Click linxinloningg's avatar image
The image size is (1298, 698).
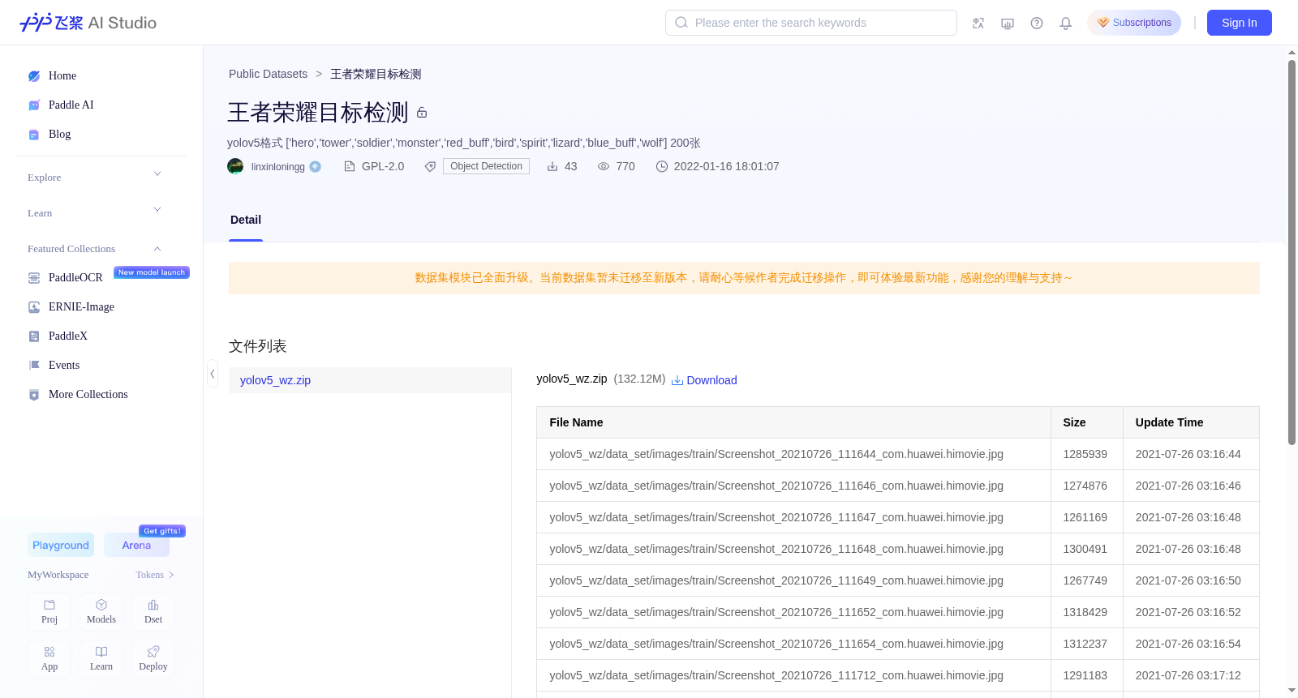235,166
